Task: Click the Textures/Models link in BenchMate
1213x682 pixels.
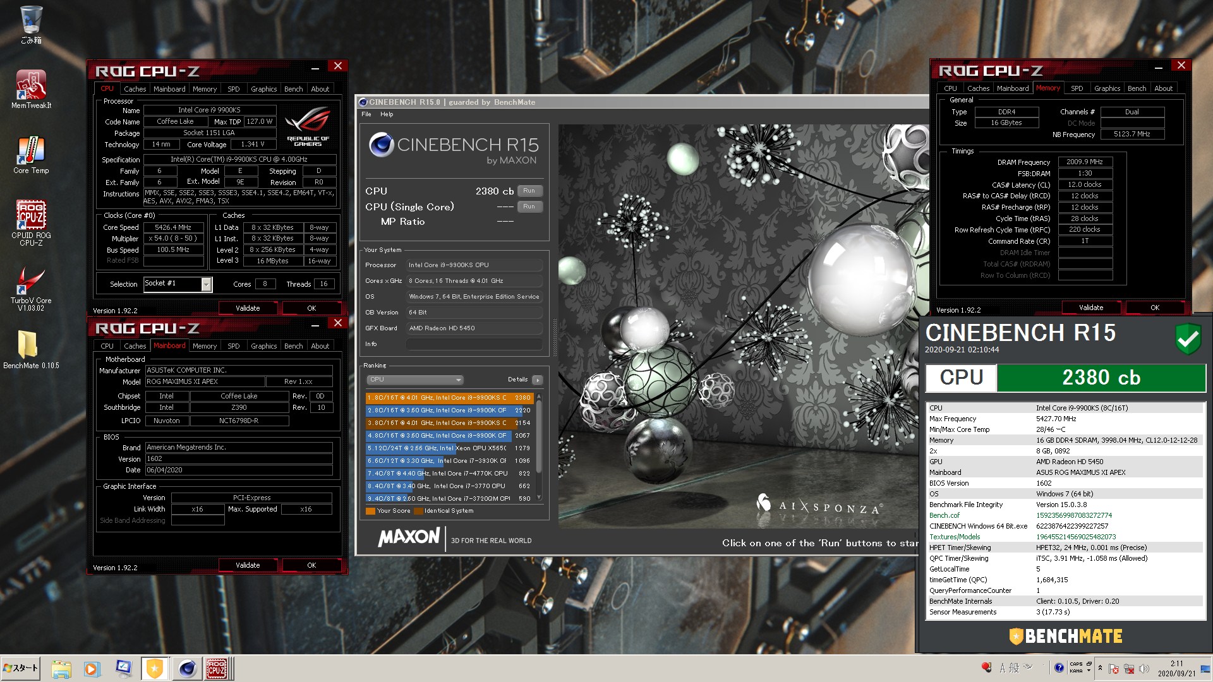Action: [954, 537]
